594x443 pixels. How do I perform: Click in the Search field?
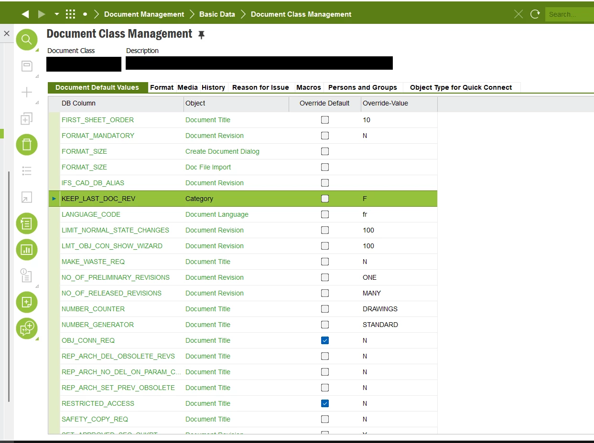(569, 14)
